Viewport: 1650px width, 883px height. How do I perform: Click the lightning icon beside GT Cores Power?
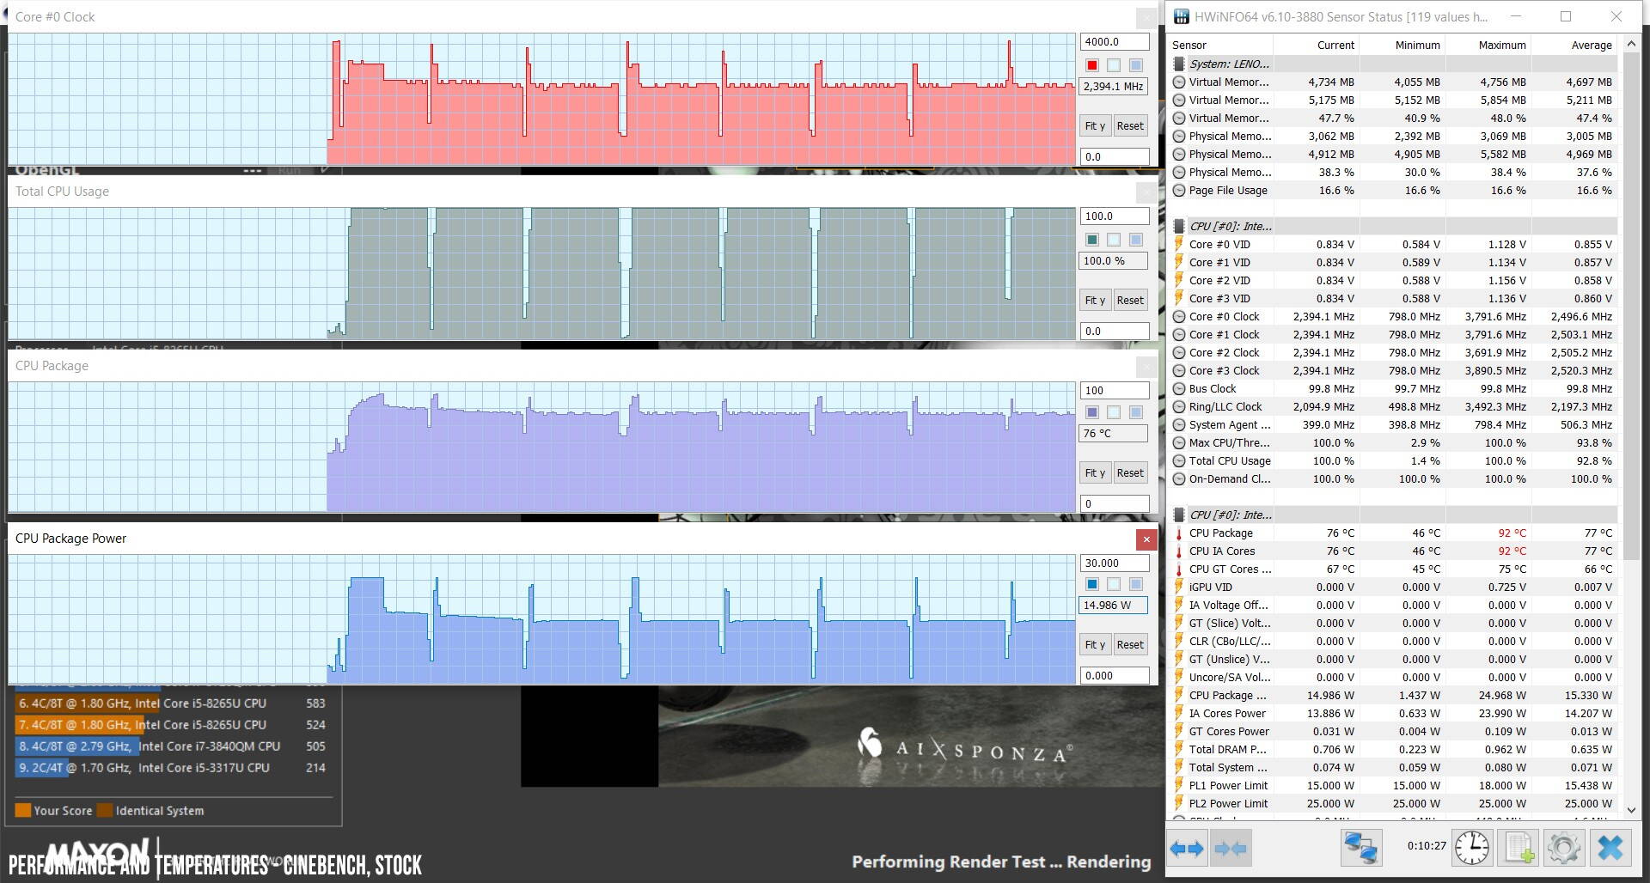pyautogui.click(x=1179, y=731)
